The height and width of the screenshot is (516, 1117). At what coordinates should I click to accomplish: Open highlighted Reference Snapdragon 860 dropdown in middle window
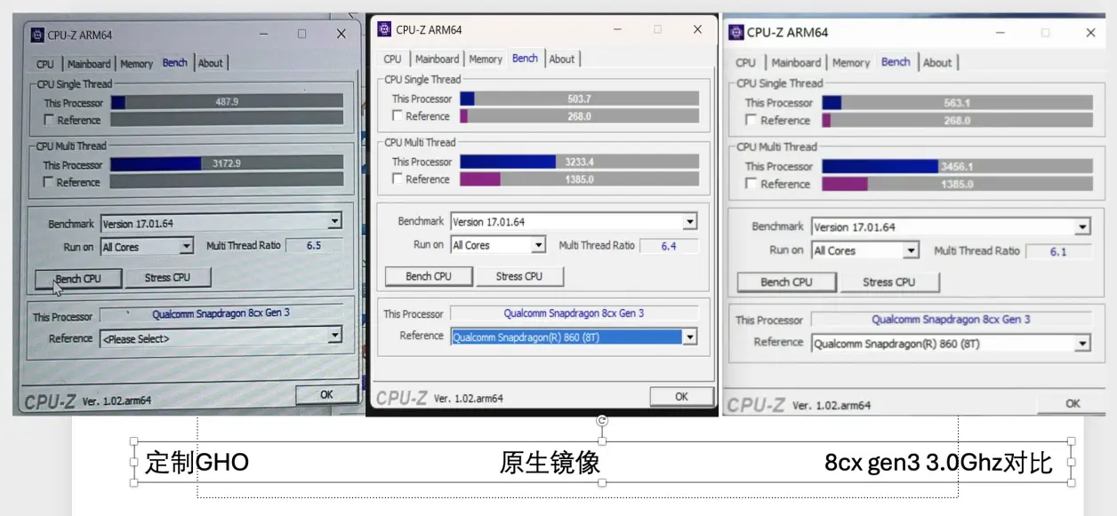tap(689, 337)
